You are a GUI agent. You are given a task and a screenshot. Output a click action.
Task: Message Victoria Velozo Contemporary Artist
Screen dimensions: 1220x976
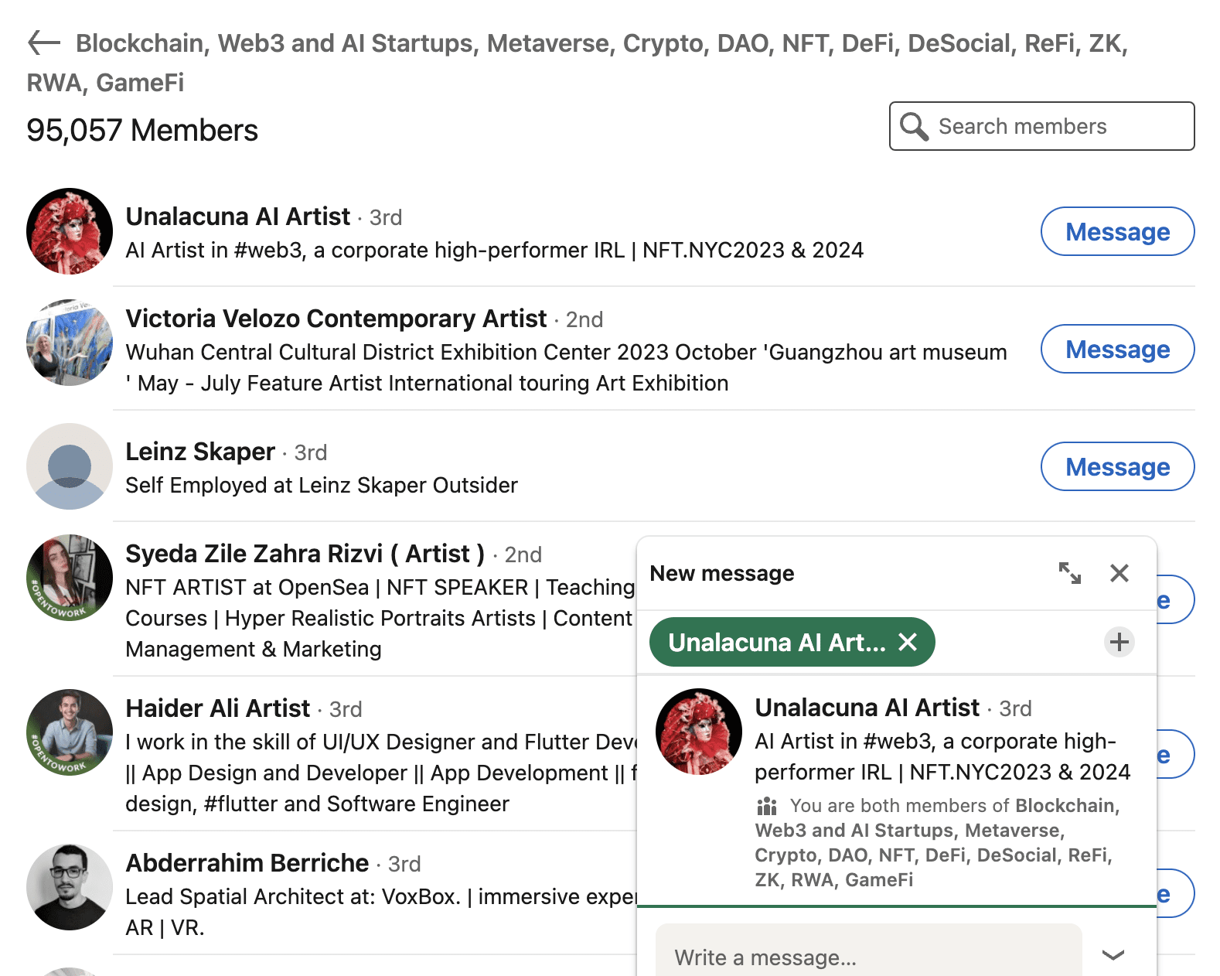point(1117,350)
